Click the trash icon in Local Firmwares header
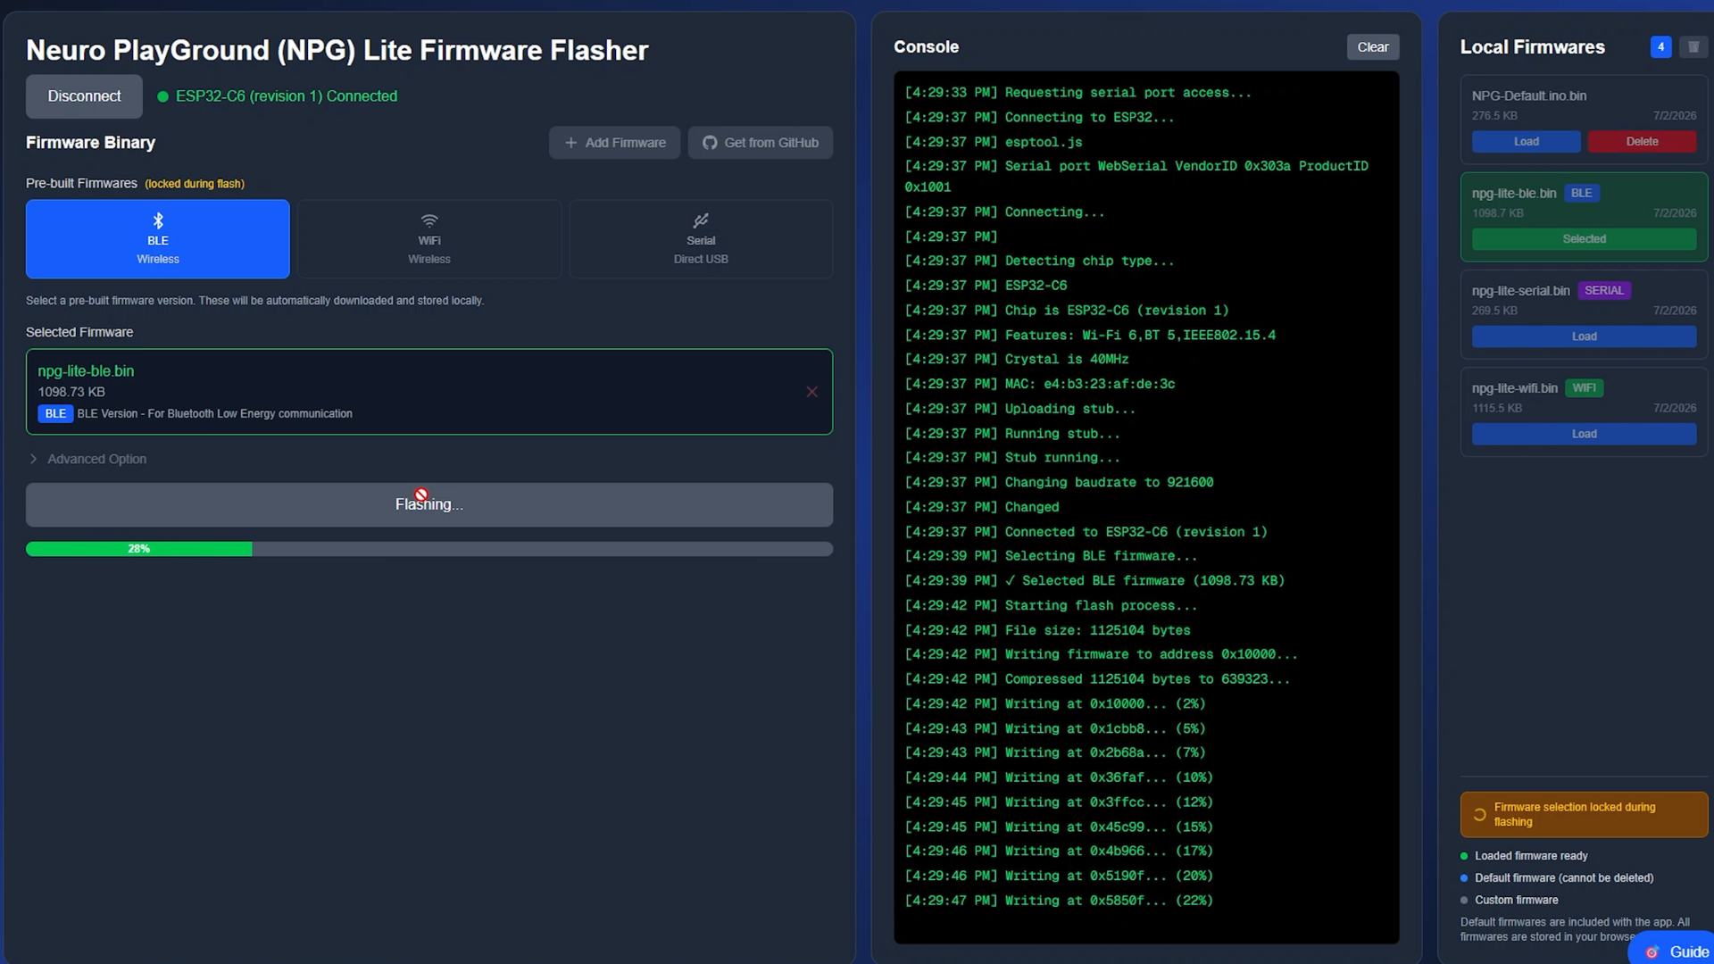 pyautogui.click(x=1693, y=47)
